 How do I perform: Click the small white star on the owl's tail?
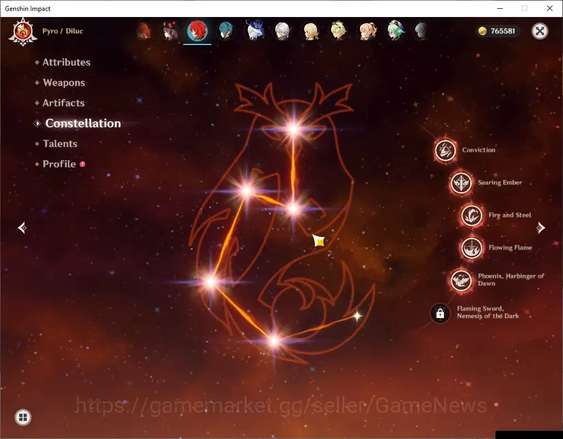click(357, 316)
